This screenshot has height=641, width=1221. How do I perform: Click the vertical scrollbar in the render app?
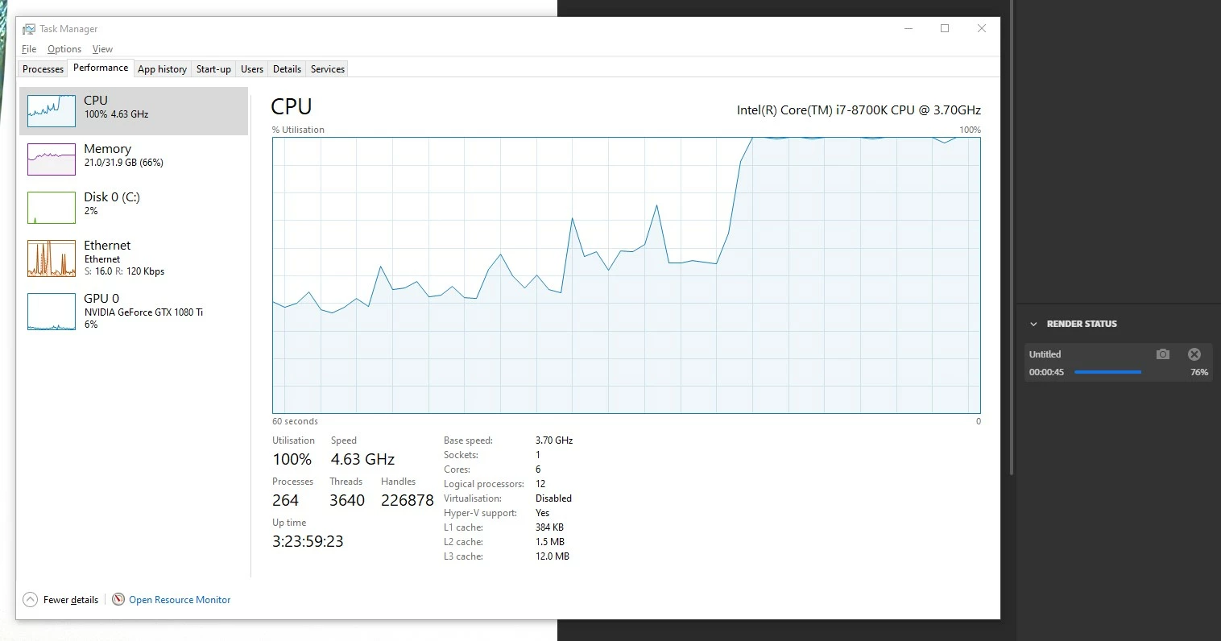(x=1012, y=238)
